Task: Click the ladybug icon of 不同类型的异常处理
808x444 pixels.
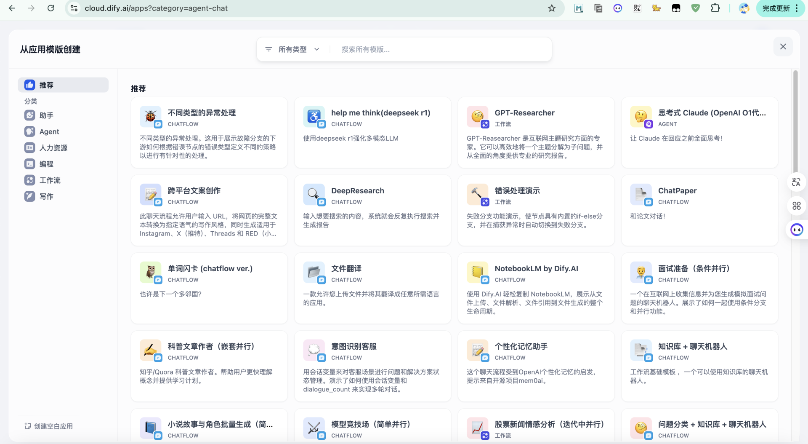Action: pyautogui.click(x=150, y=116)
